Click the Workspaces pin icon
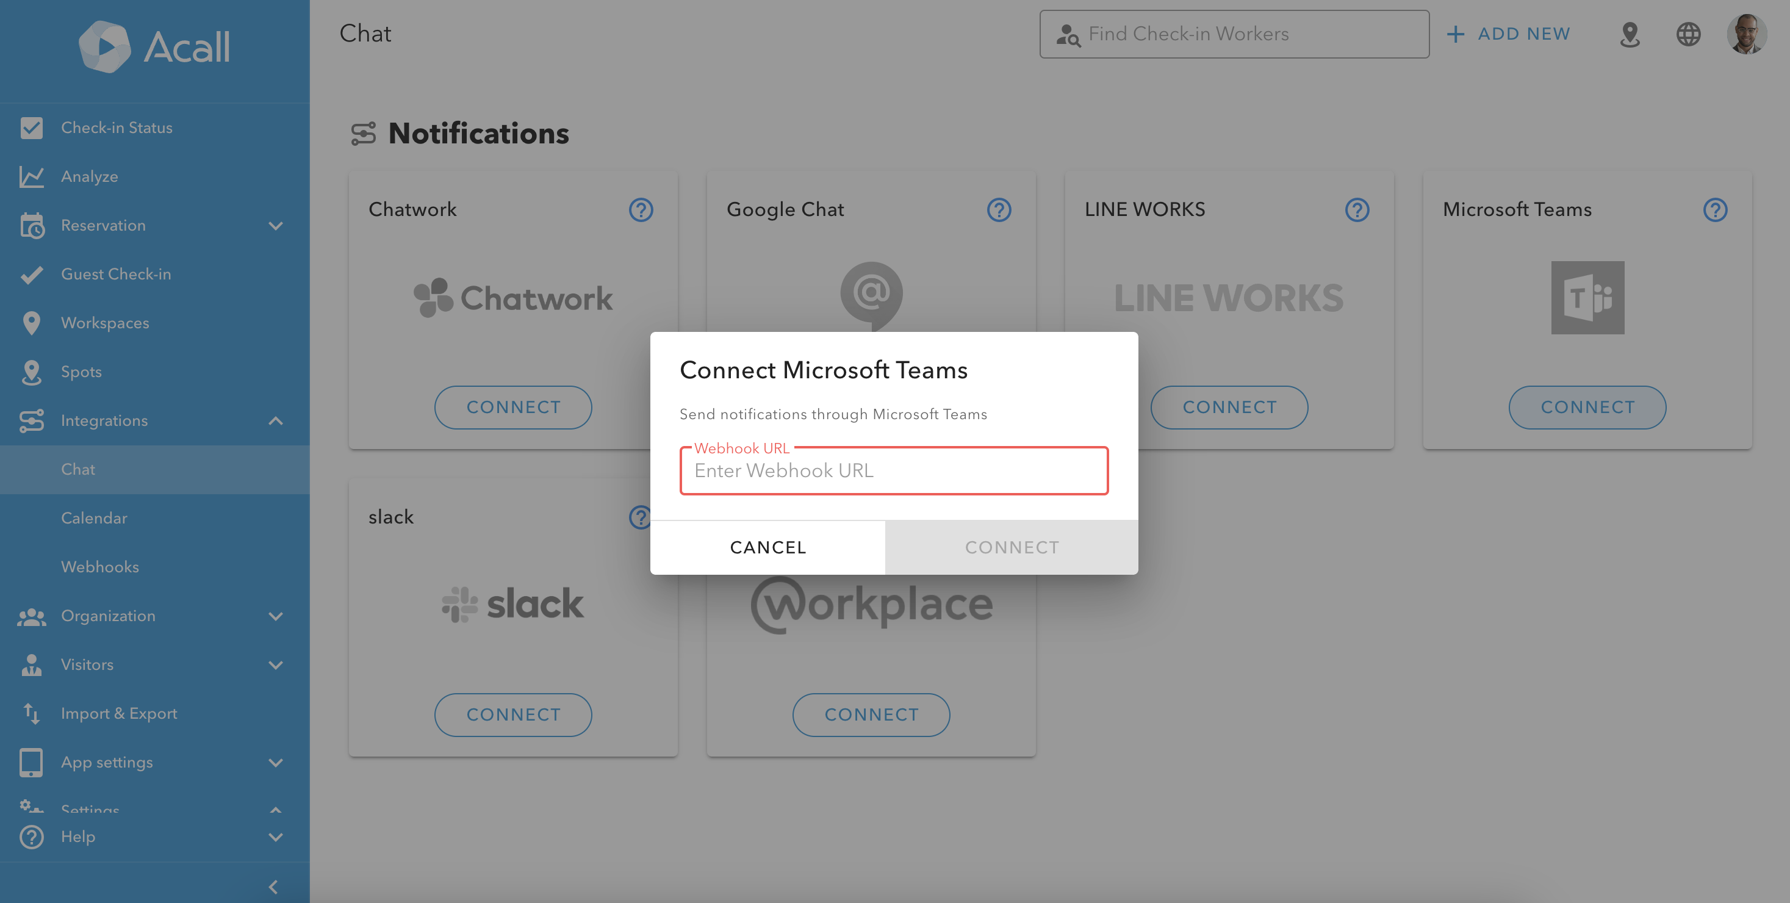Screen dimensions: 1790x903 coord(31,323)
